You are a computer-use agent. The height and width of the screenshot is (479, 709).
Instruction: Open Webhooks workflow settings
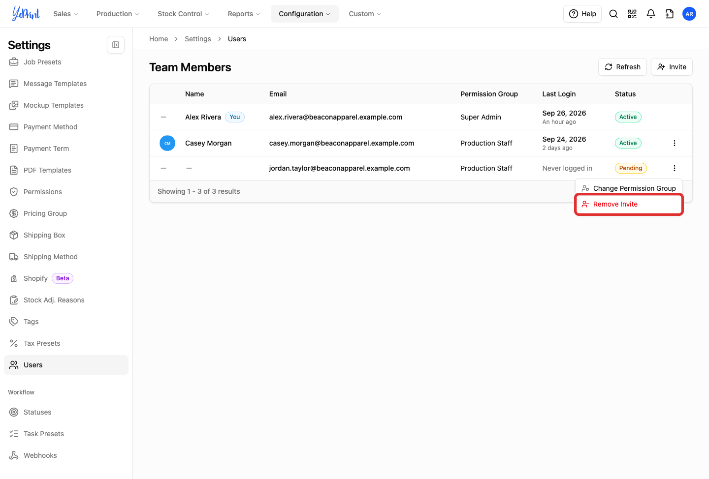click(x=66, y=455)
